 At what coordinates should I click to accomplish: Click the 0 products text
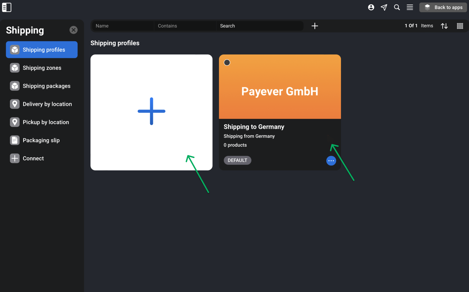point(235,145)
